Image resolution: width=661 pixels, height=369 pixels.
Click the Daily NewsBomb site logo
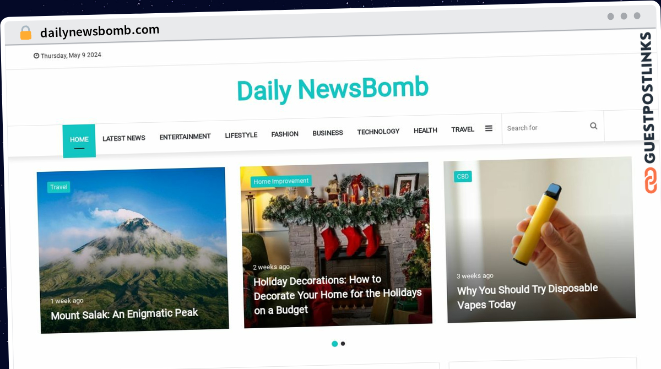[x=333, y=89]
